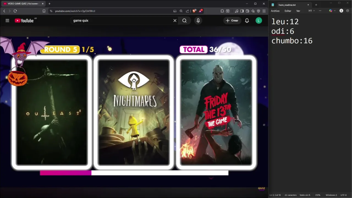Click UTF-8 encoding in Notepad status bar
352x198 pixels.
[x=343, y=195]
